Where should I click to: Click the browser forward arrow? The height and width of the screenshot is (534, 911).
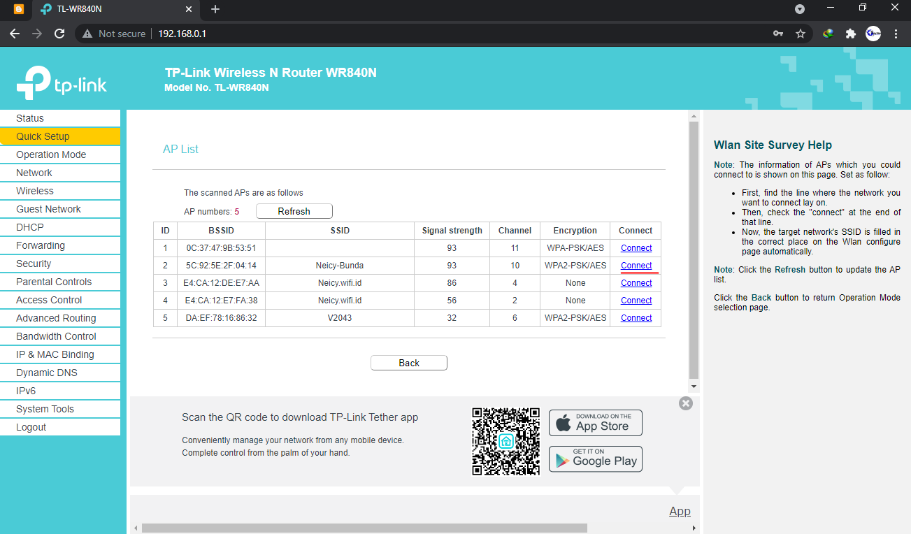point(37,34)
